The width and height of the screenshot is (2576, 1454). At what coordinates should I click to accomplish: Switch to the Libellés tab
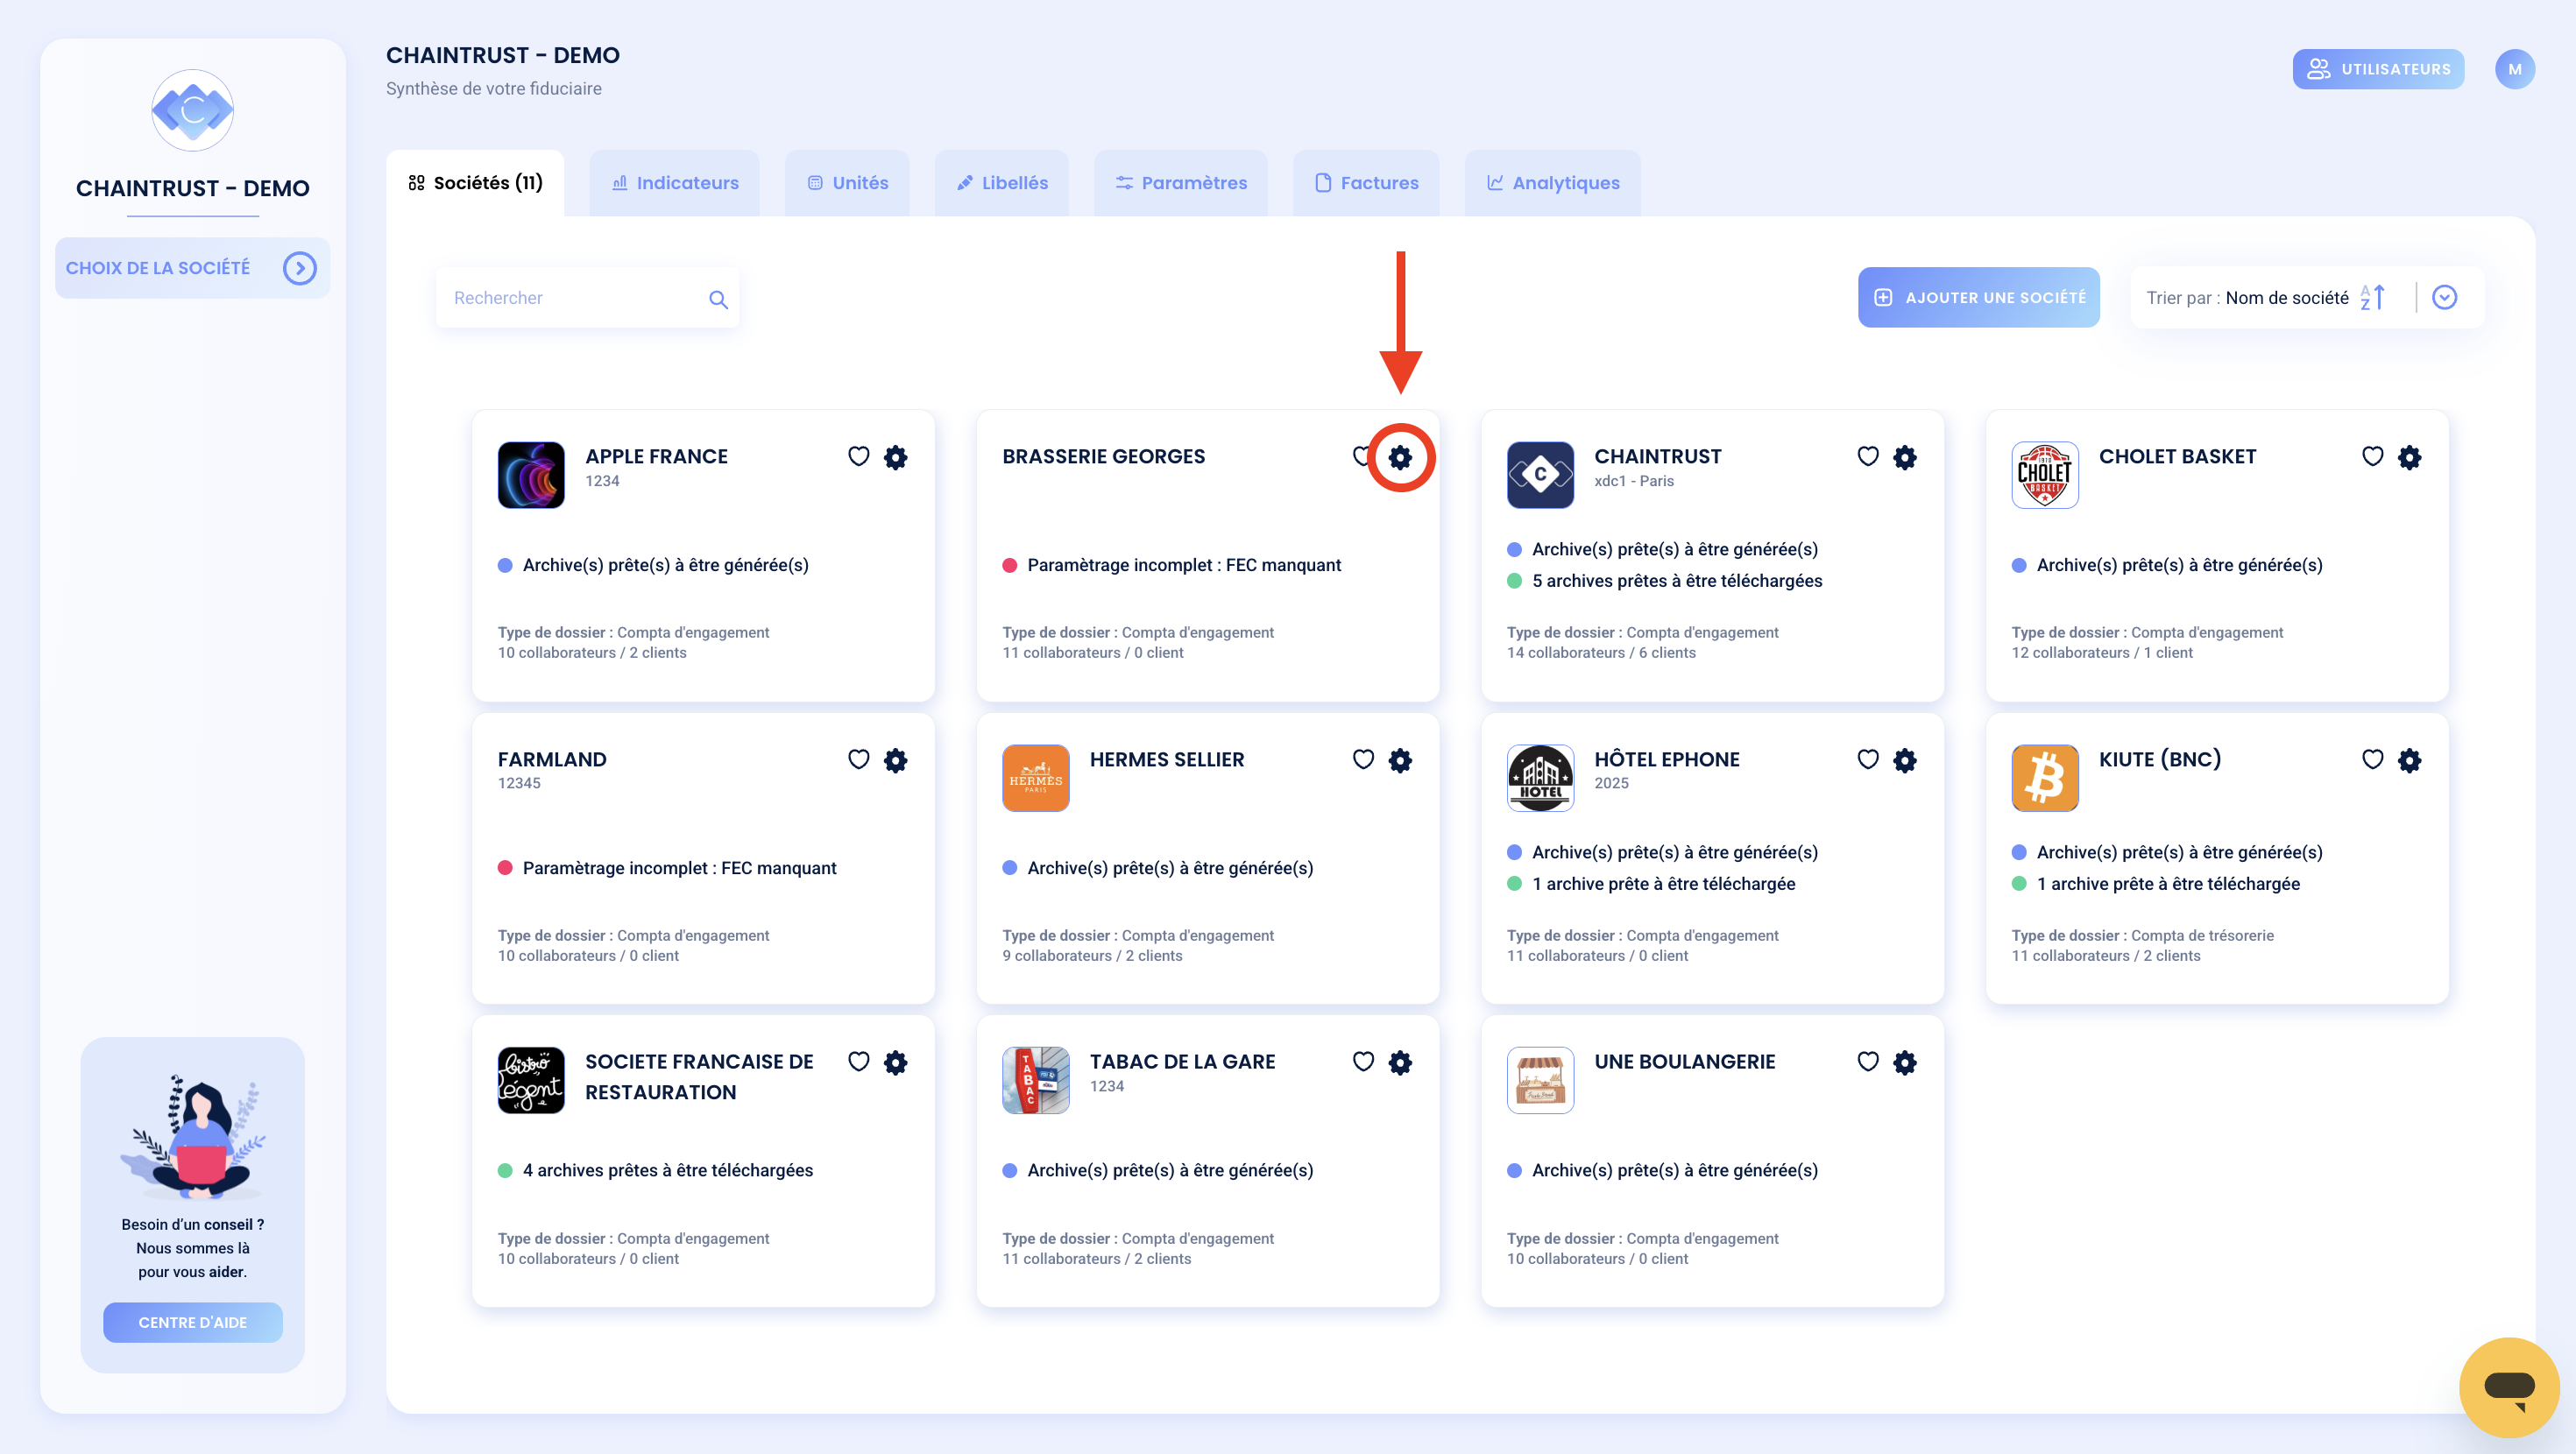[x=1002, y=183]
